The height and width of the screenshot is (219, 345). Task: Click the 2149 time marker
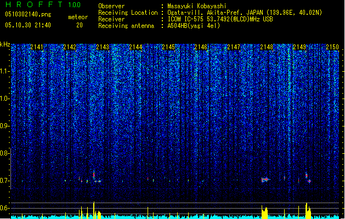[x=299, y=47]
